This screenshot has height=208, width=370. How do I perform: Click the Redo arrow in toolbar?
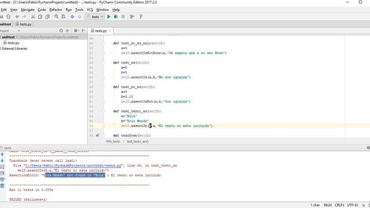[24, 17]
